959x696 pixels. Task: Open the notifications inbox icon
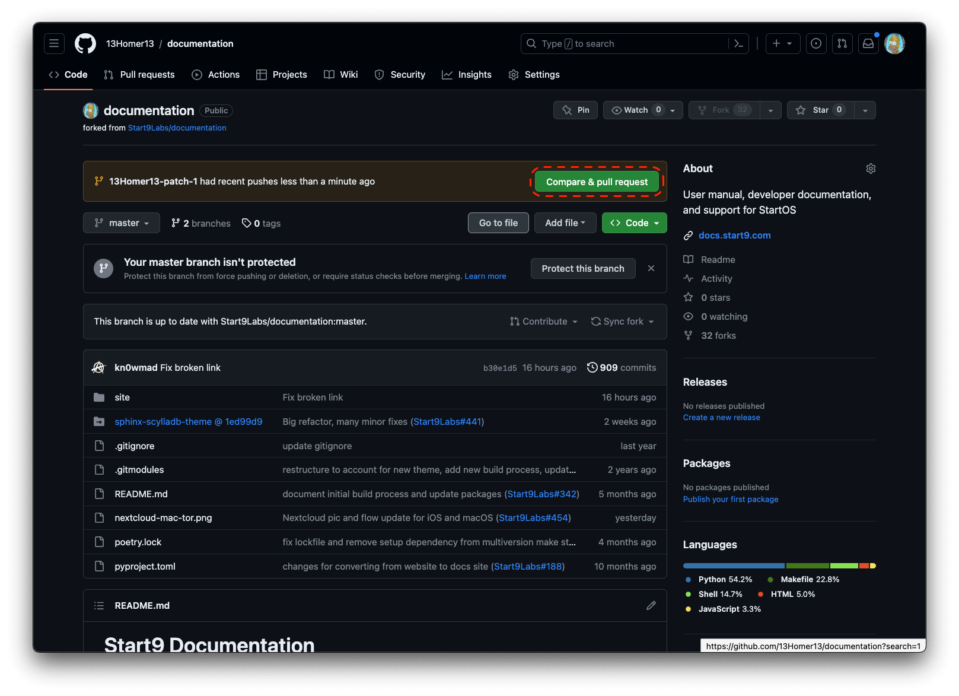[868, 43]
